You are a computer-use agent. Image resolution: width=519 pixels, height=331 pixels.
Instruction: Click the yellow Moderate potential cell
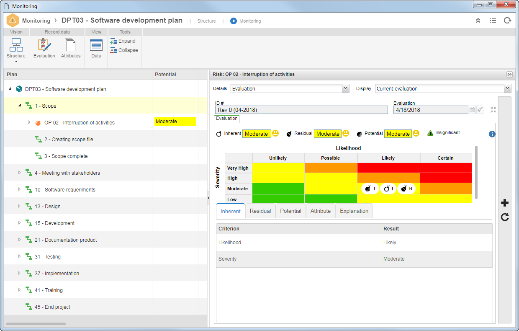point(175,122)
